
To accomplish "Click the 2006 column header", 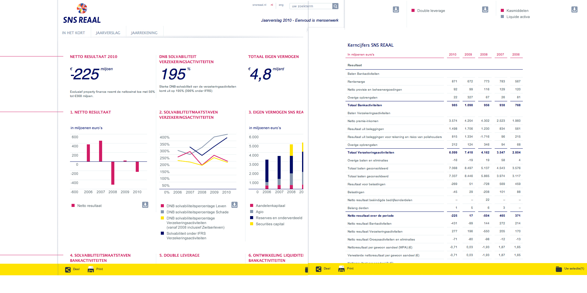I will tap(516, 55).
